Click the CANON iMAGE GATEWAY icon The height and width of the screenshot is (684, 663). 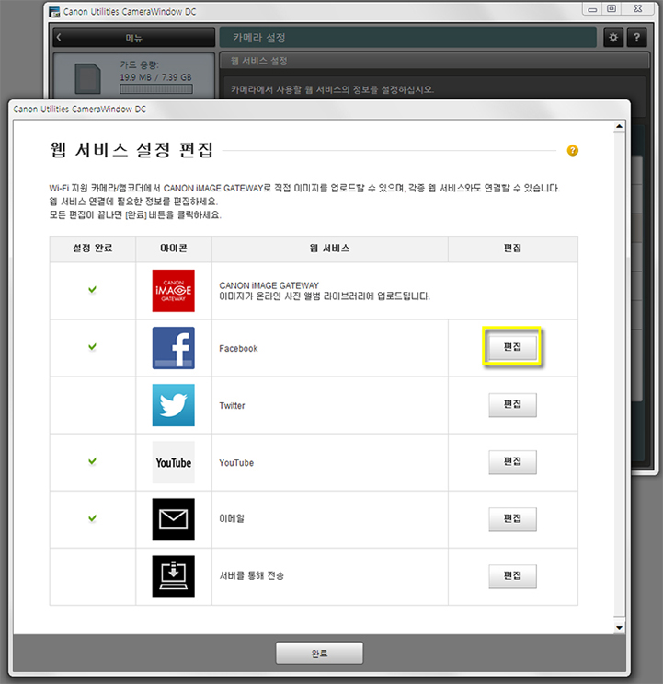click(x=174, y=291)
